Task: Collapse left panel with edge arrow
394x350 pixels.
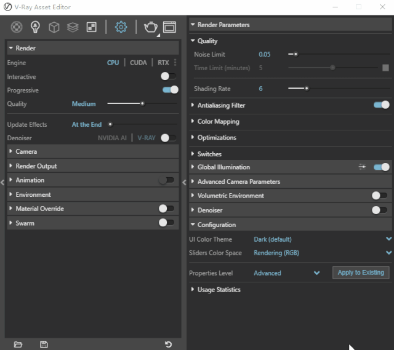Action: pyautogui.click(x=2, y=183)
